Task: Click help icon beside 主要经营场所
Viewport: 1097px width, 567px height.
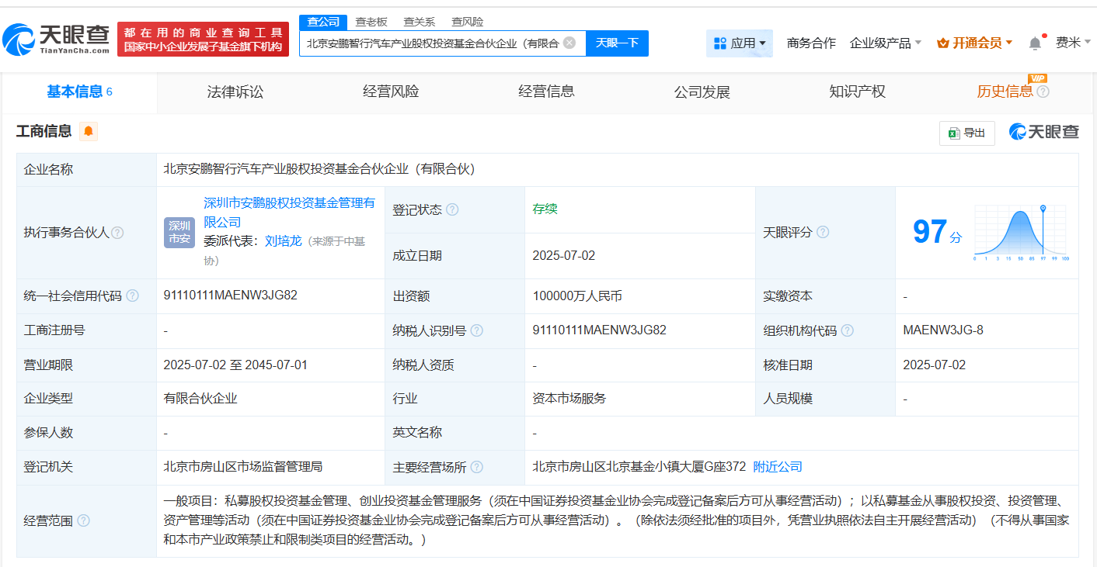Action: click(477, 467)
